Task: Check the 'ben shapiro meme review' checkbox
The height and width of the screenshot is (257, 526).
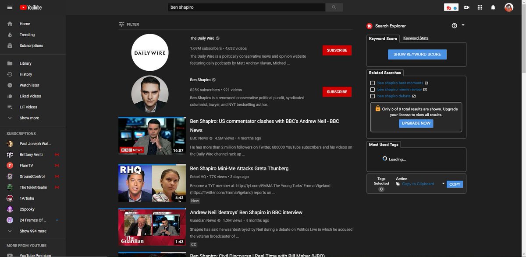Action: tap(373, 90)
